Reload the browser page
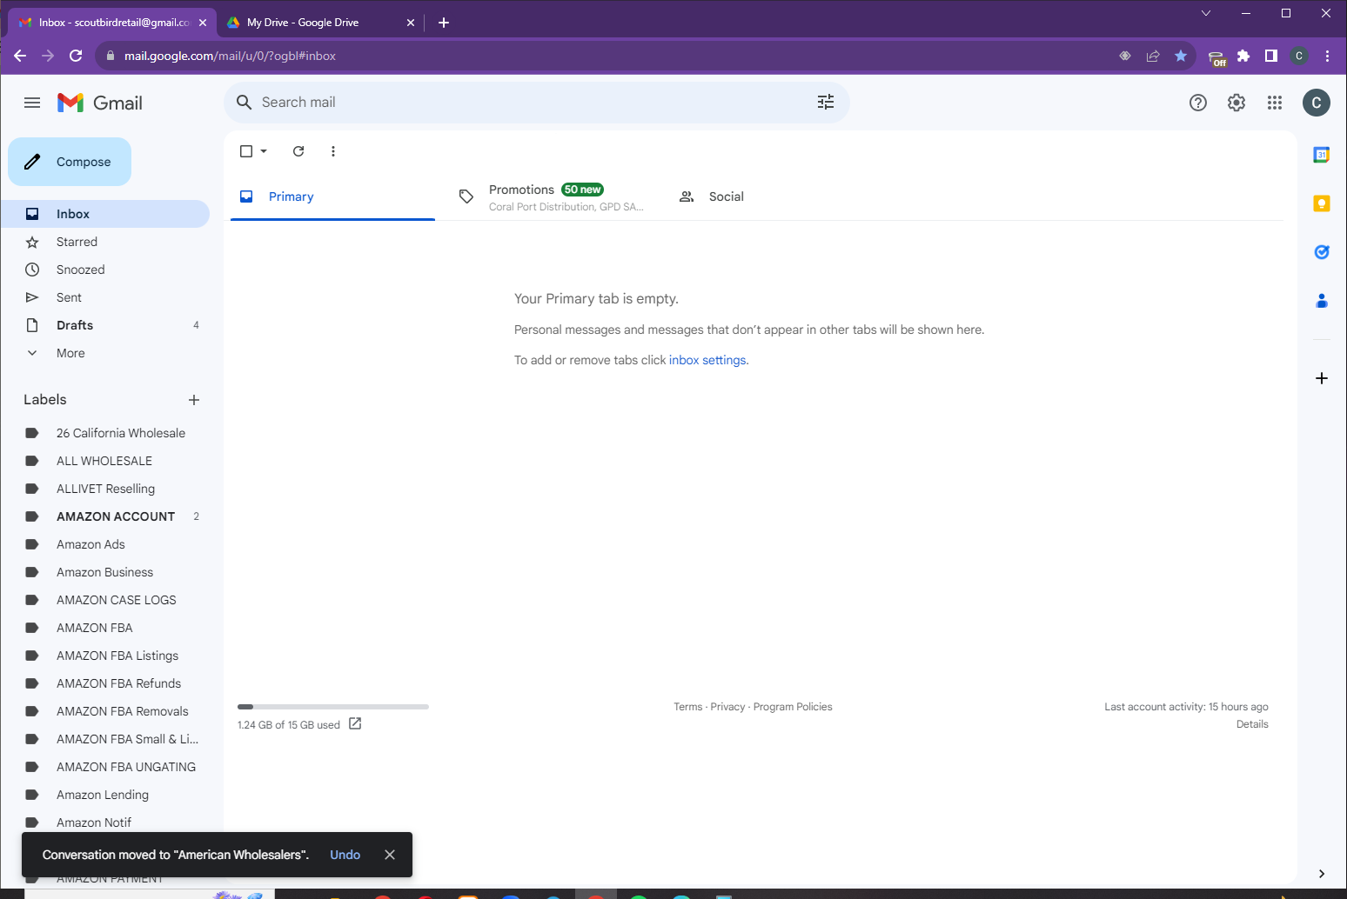 (x=76, y=56)
